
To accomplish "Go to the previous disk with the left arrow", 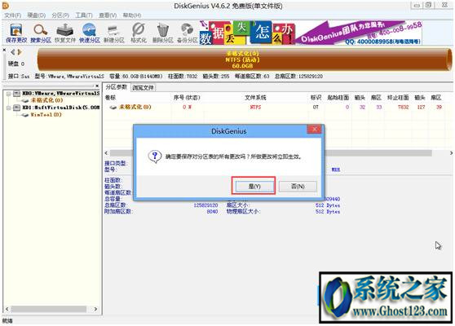I will [12, 52].
